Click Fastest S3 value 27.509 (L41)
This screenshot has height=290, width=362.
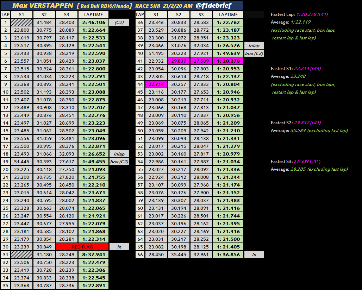(x=307, y=162)
